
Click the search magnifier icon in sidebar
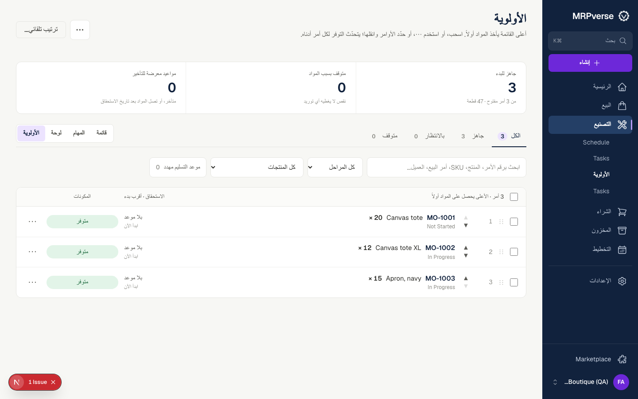(x=622, y=41)
